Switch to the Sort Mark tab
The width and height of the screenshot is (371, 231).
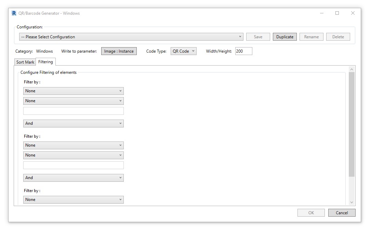pyautogui.click(x=25, y=62)
